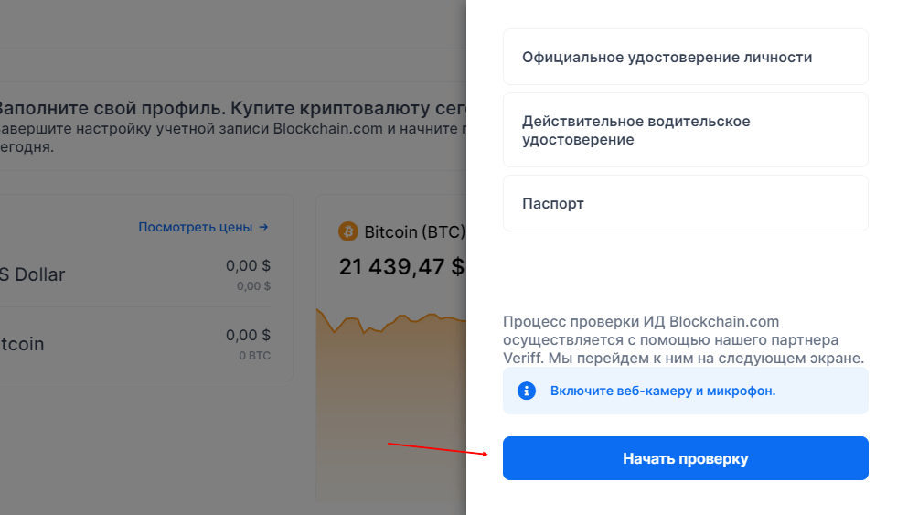Click the 21 439,47 $ price value

click(x=401, y=267)
